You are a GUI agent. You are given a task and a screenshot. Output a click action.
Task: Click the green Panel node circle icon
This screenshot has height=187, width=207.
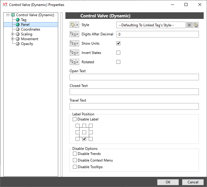tap(18, 25)
